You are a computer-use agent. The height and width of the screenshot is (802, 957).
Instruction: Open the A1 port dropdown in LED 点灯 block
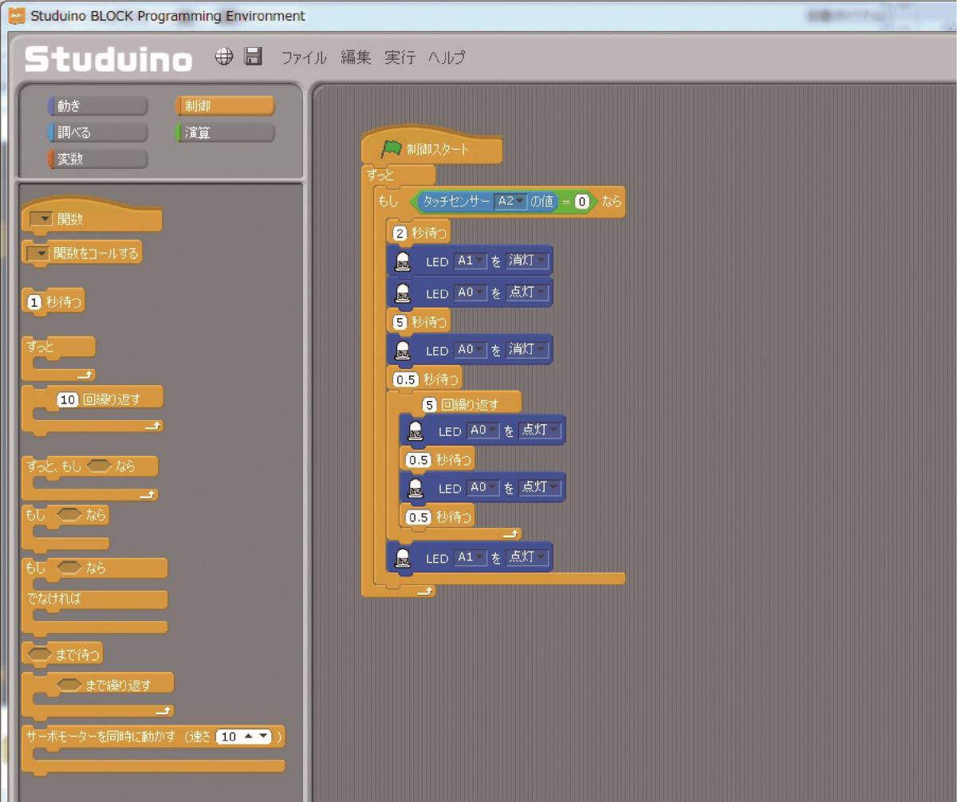(x=470, y=557)
